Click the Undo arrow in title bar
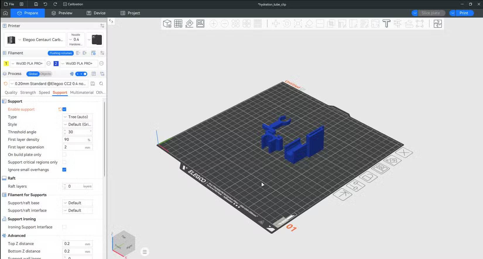 point(45,4)
